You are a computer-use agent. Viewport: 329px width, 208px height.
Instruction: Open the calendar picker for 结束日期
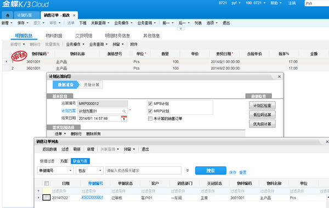pyautogui.click(x=124, y=119)
